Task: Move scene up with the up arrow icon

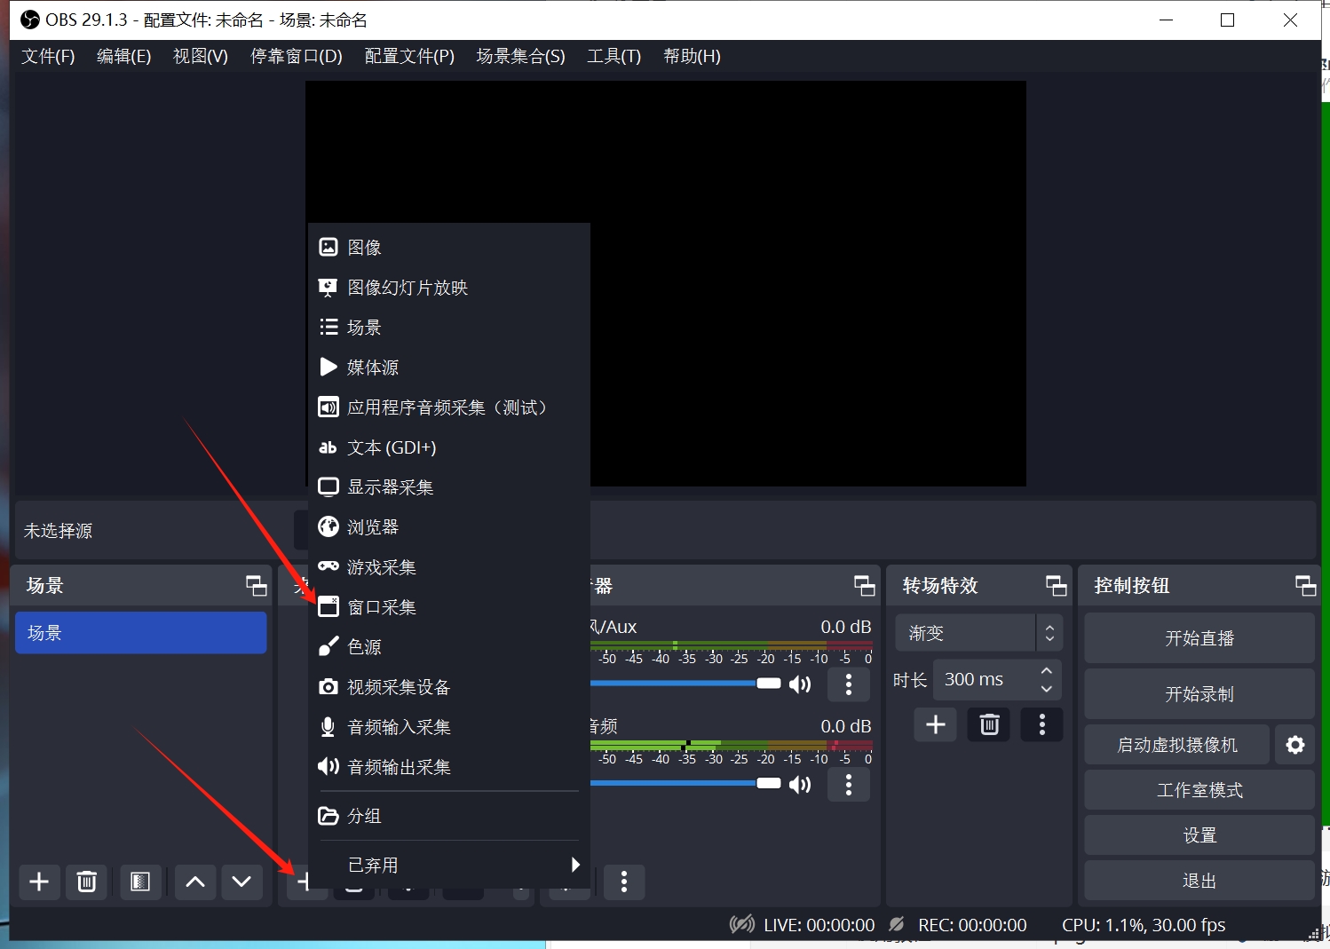Action: [194, 882]
